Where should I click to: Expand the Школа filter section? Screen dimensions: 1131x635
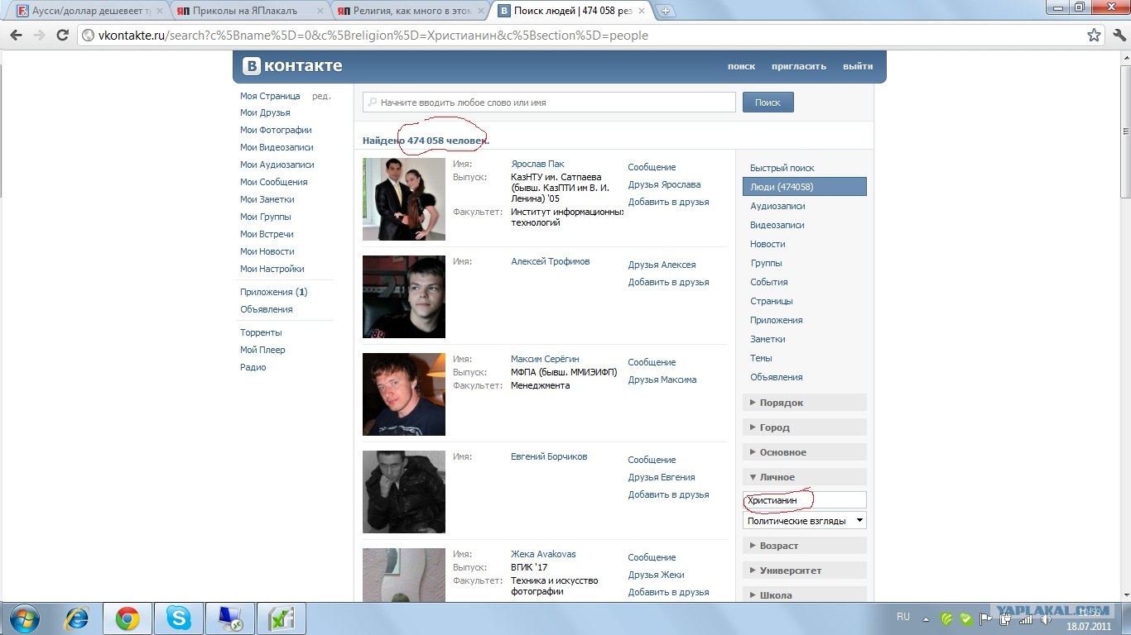(x=805, y=595)
